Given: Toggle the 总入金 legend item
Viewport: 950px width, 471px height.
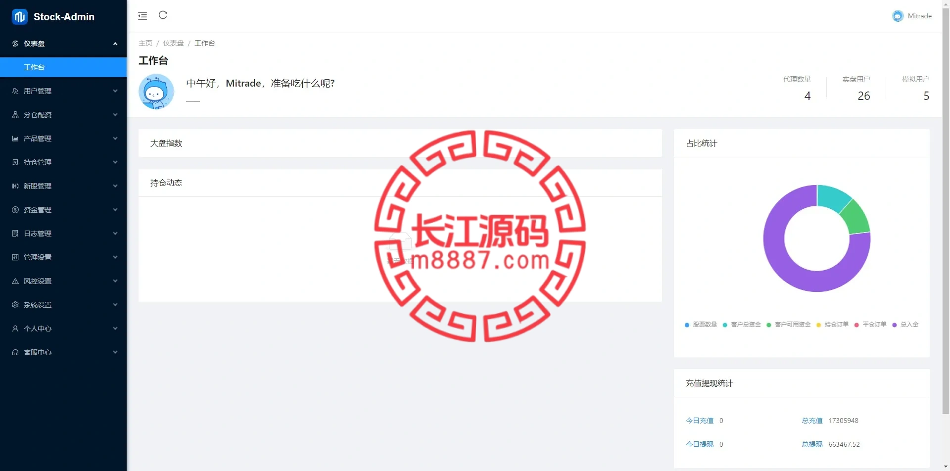Looking at the screenshot, I should [x=905, y=325].
